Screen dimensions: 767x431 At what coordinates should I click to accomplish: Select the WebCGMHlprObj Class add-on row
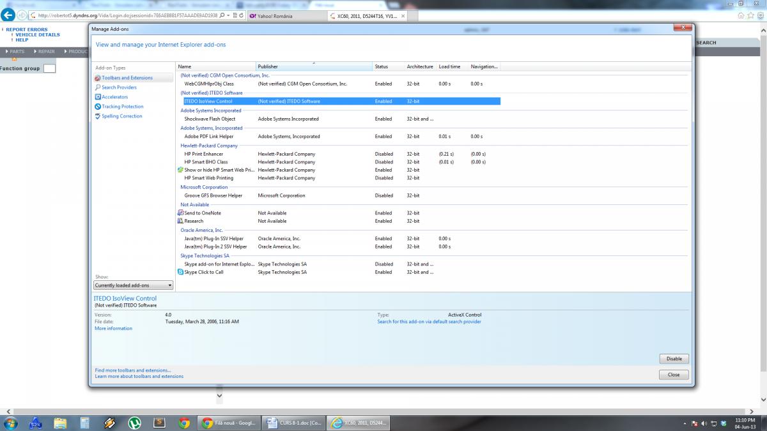tap(338, 84)
